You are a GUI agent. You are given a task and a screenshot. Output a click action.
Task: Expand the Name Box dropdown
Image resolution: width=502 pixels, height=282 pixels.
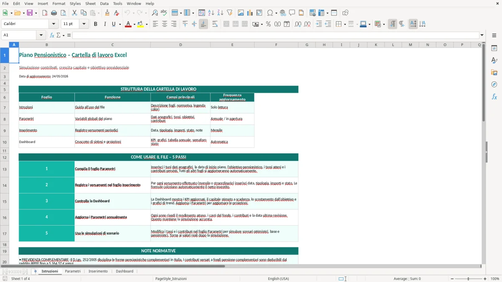point(41,35)
